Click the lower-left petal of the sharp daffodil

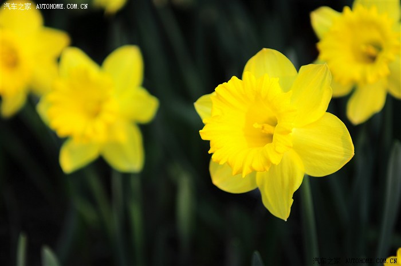(x=231, y=179)
